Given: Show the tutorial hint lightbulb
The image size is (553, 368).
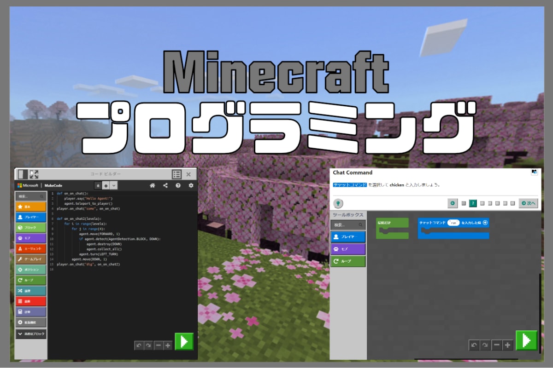Looking at the screenshot, I should [338, 203].
